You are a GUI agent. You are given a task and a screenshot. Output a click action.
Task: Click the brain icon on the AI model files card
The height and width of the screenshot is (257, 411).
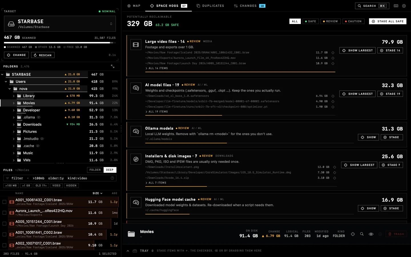pyautogui.click(x=136, y=88)
